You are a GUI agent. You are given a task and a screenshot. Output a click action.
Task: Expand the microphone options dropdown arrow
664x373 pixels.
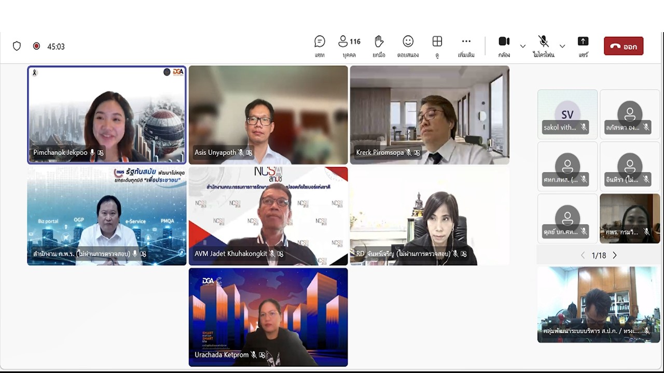pos(562,46)
